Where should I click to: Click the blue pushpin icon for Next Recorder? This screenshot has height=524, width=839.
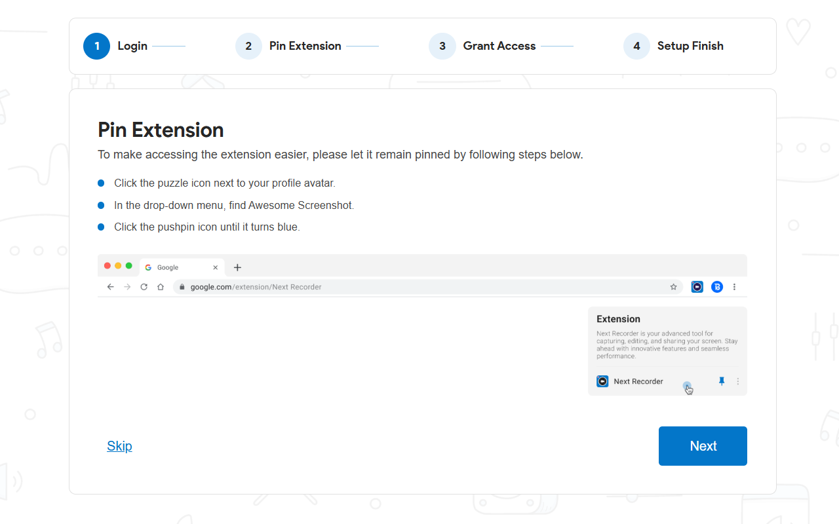(721, 381)
